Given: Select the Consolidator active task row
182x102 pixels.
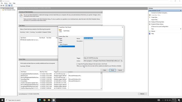Looking at the screenshot, I should pos(60,81).
